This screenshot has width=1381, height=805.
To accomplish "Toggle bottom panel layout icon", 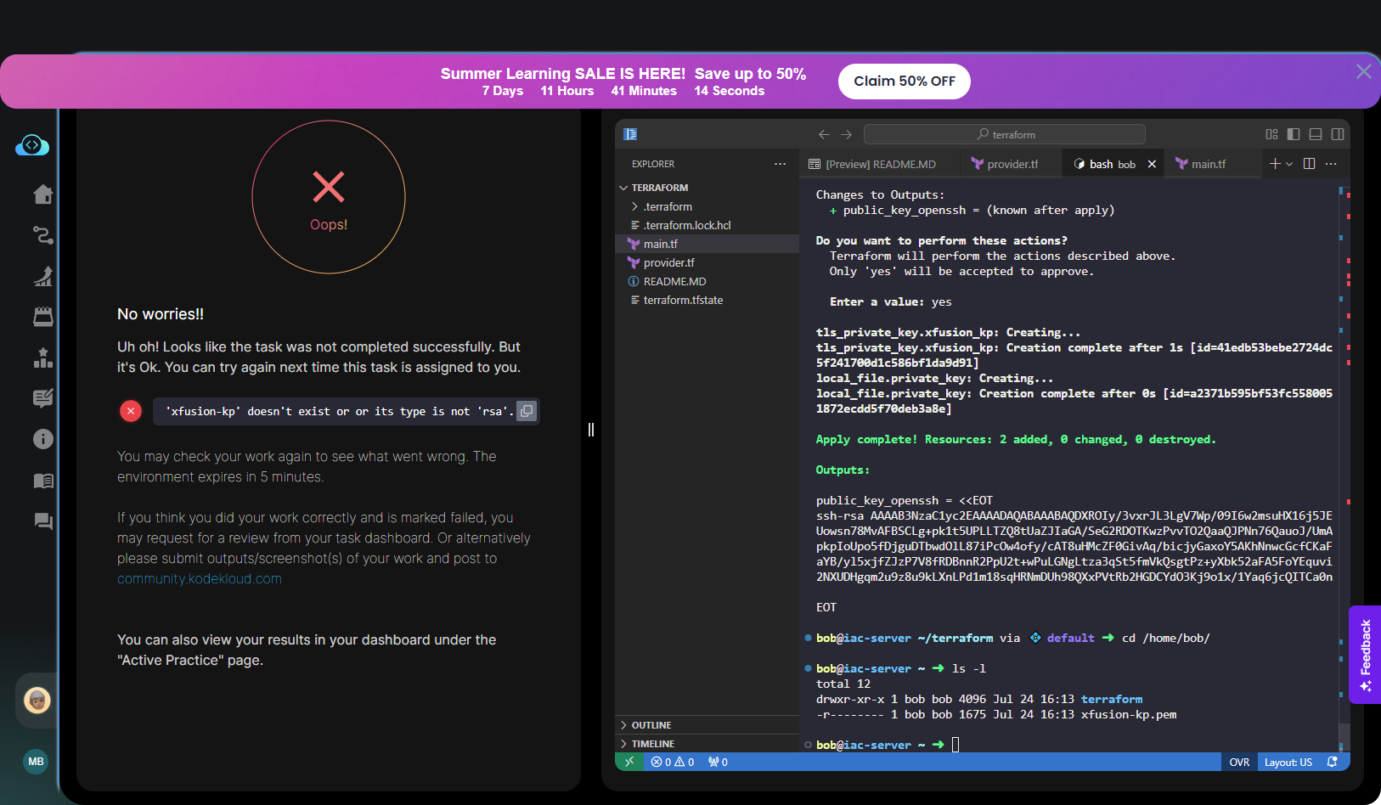I will 1316,134.
